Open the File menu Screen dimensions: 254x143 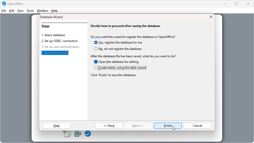[4, 11]
